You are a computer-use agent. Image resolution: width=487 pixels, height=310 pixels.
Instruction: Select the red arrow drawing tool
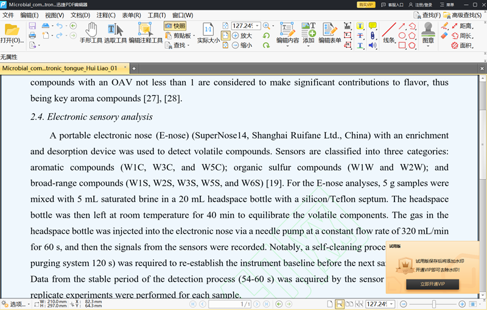402,26
